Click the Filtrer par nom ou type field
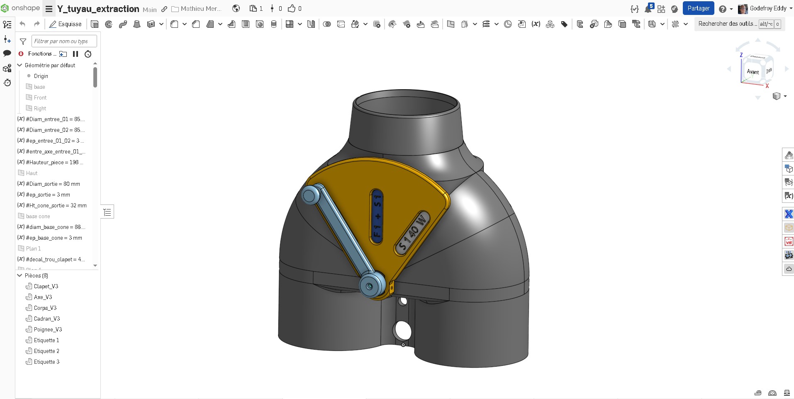 [64, 41]
